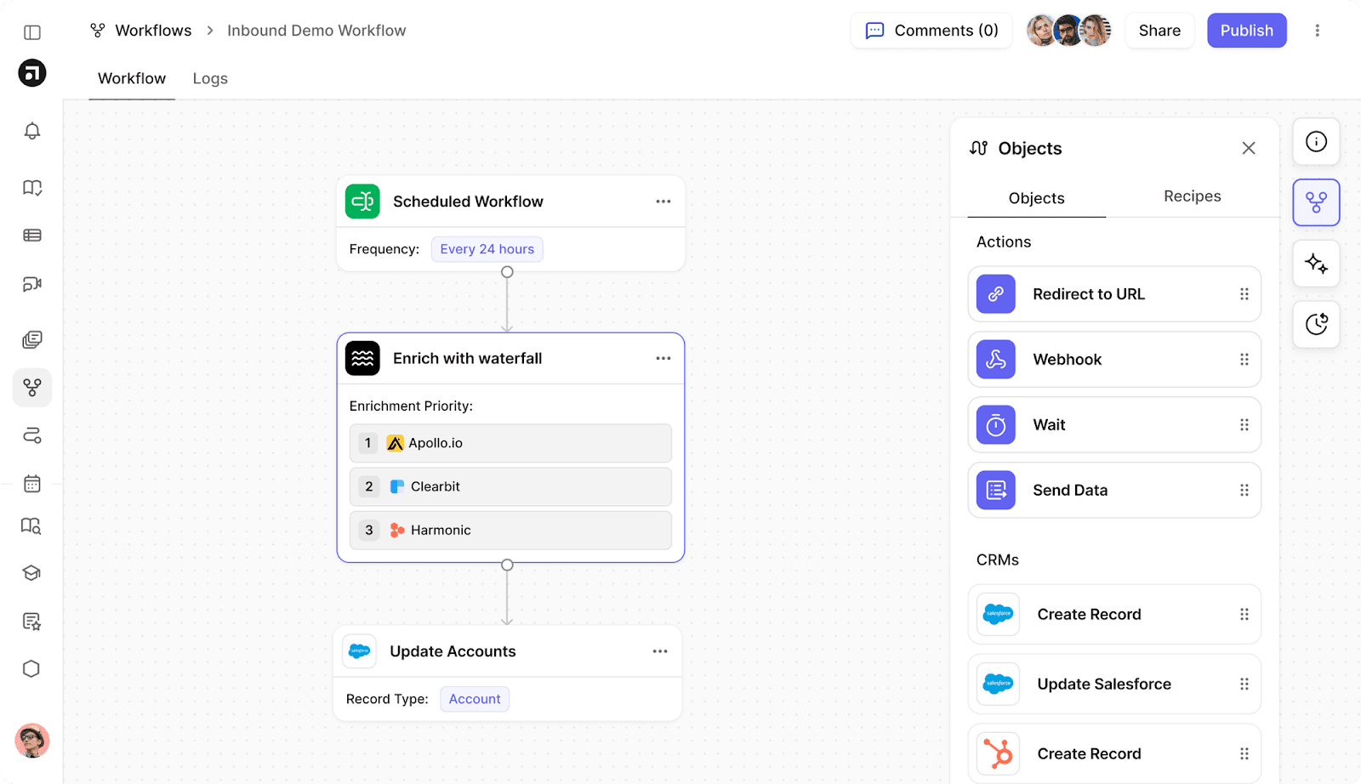1361x784 pixels.
Task: Open the hexagon sidebar icon
Action: tap(31, 669)
